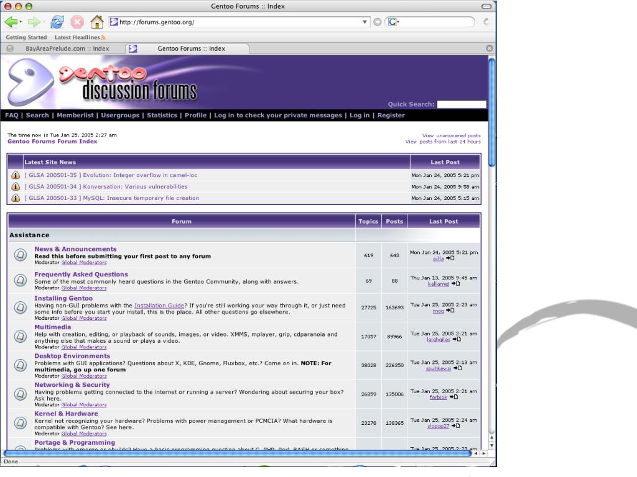Click View unanswered posts
Viewport: 637px width, 477px height.
[452, 135]
